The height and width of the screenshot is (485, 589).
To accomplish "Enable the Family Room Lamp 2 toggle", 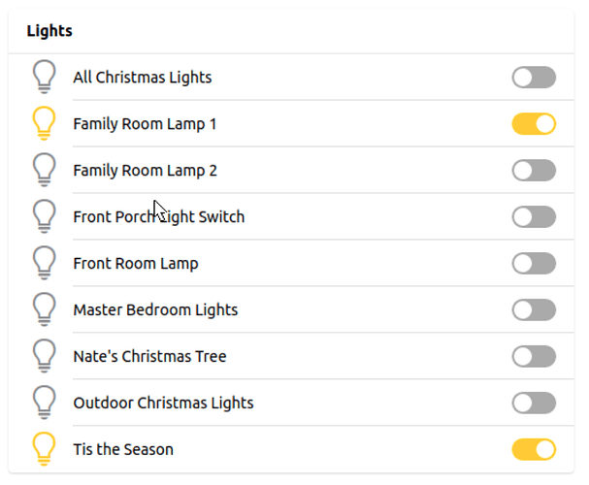I will (534, 171).
